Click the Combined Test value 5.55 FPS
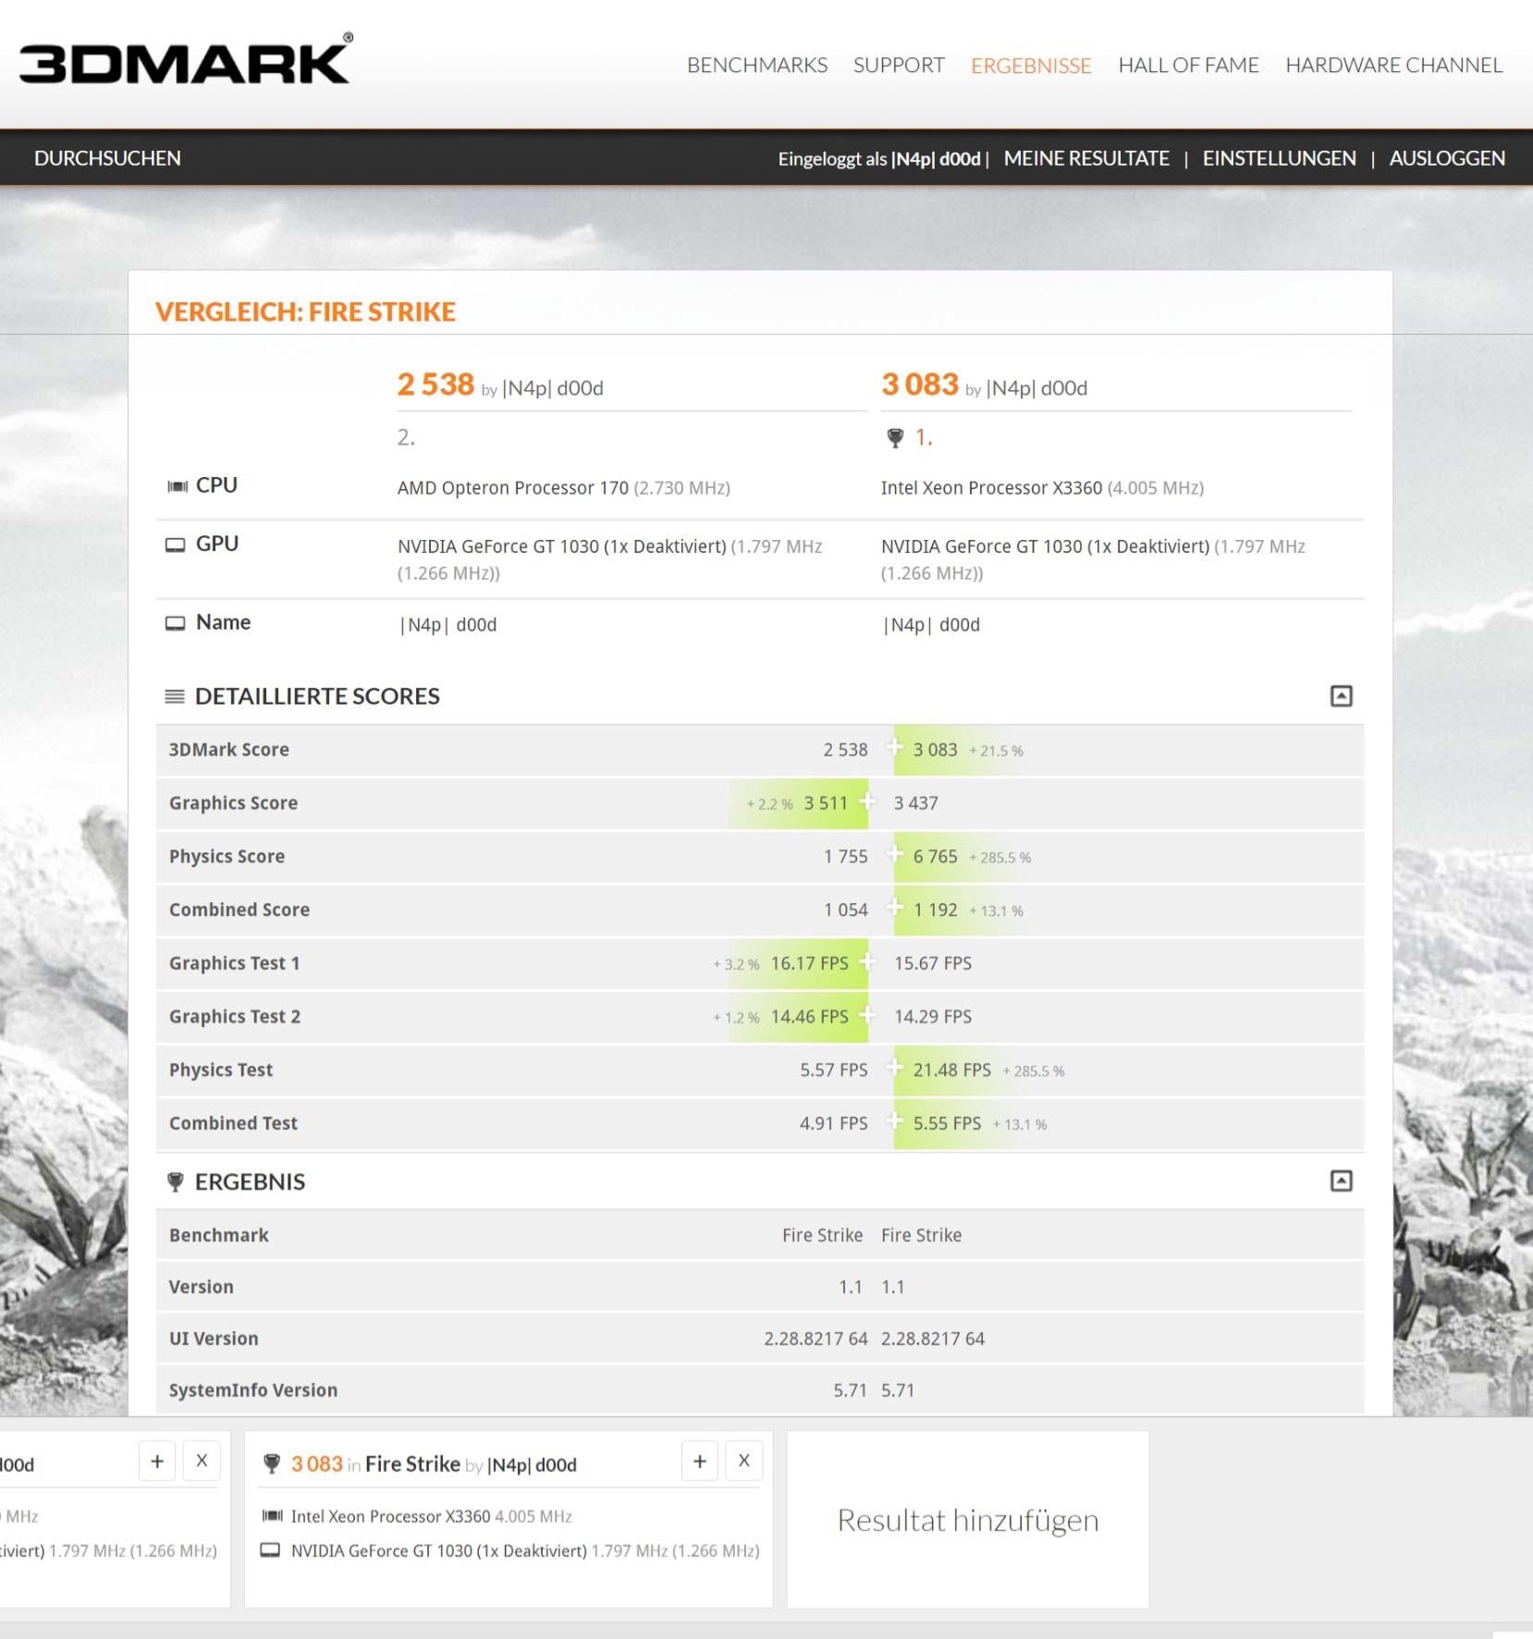This screenshot has height=1639, width=1533. pos(947,1124)
